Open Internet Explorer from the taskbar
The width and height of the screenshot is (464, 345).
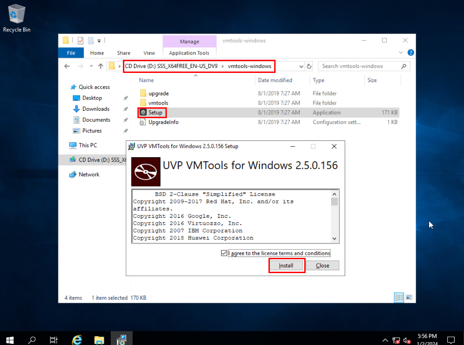77,340
